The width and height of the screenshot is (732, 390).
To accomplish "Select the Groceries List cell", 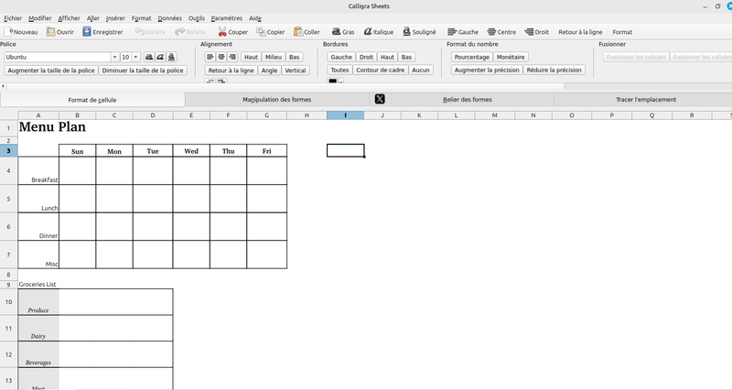I will (x=38, y=284).
